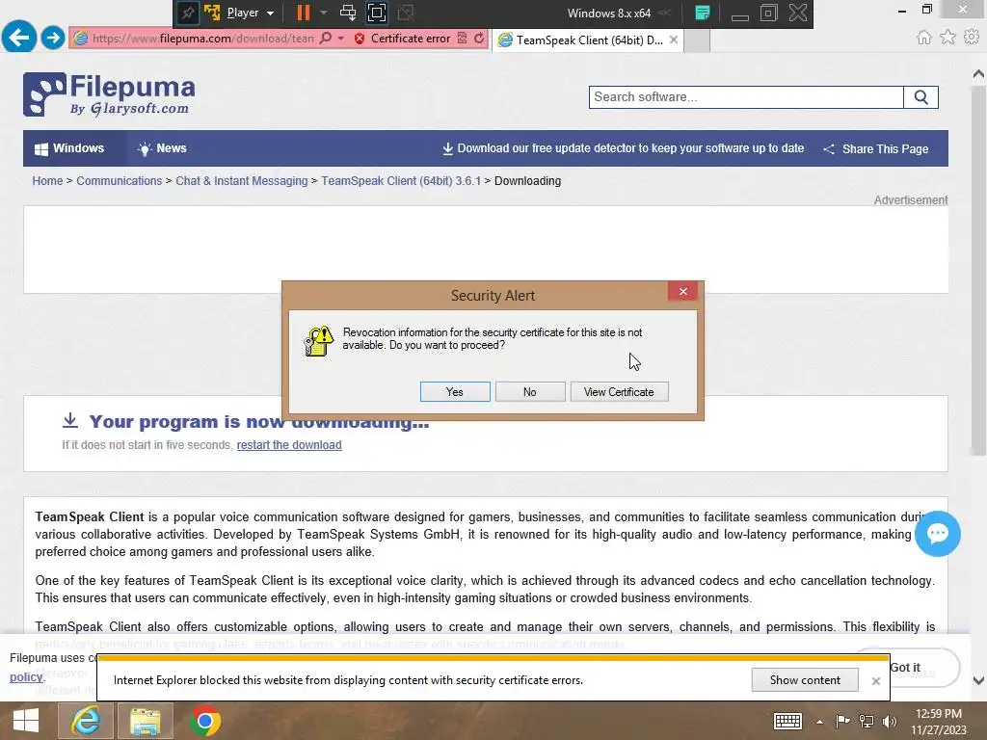This screenshot has width=987, height=740.
Task: Click Internet Explorer taskbar icon
Action: (86, 721)
